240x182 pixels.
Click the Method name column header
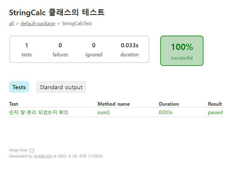coord(114,104)
